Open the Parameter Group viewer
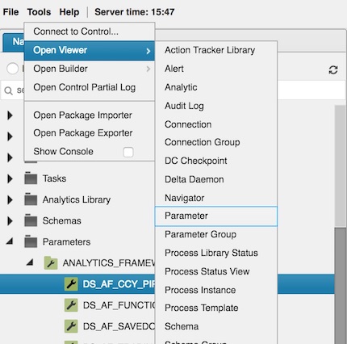Viewport: 347px width, 344px height. point(216,234)
